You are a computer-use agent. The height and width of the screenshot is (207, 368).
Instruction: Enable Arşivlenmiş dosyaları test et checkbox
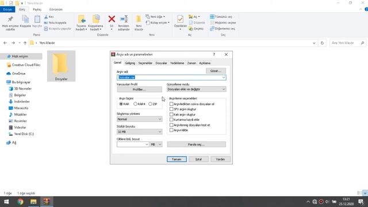click(x=171, y=125)
